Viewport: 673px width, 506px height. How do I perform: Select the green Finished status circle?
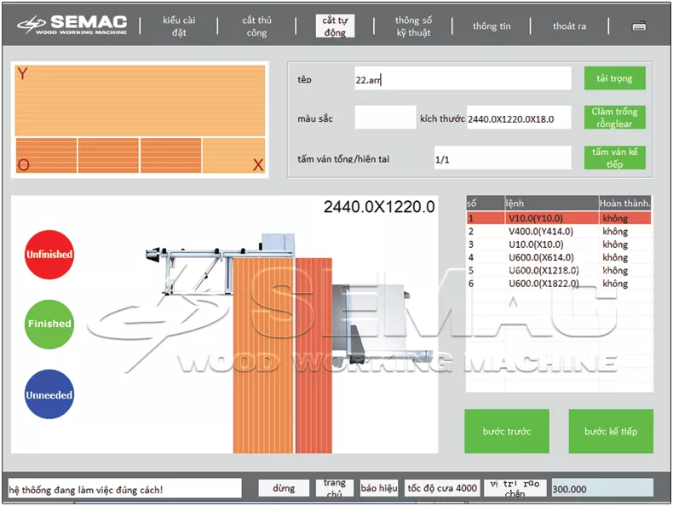(49, 324)
